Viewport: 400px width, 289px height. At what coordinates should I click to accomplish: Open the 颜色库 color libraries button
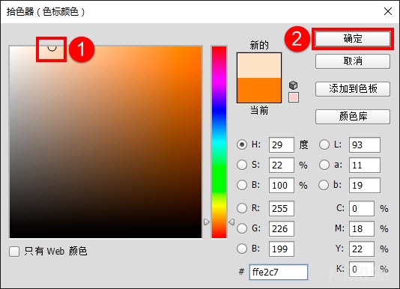pyautogui.click(x=353, y=117)
